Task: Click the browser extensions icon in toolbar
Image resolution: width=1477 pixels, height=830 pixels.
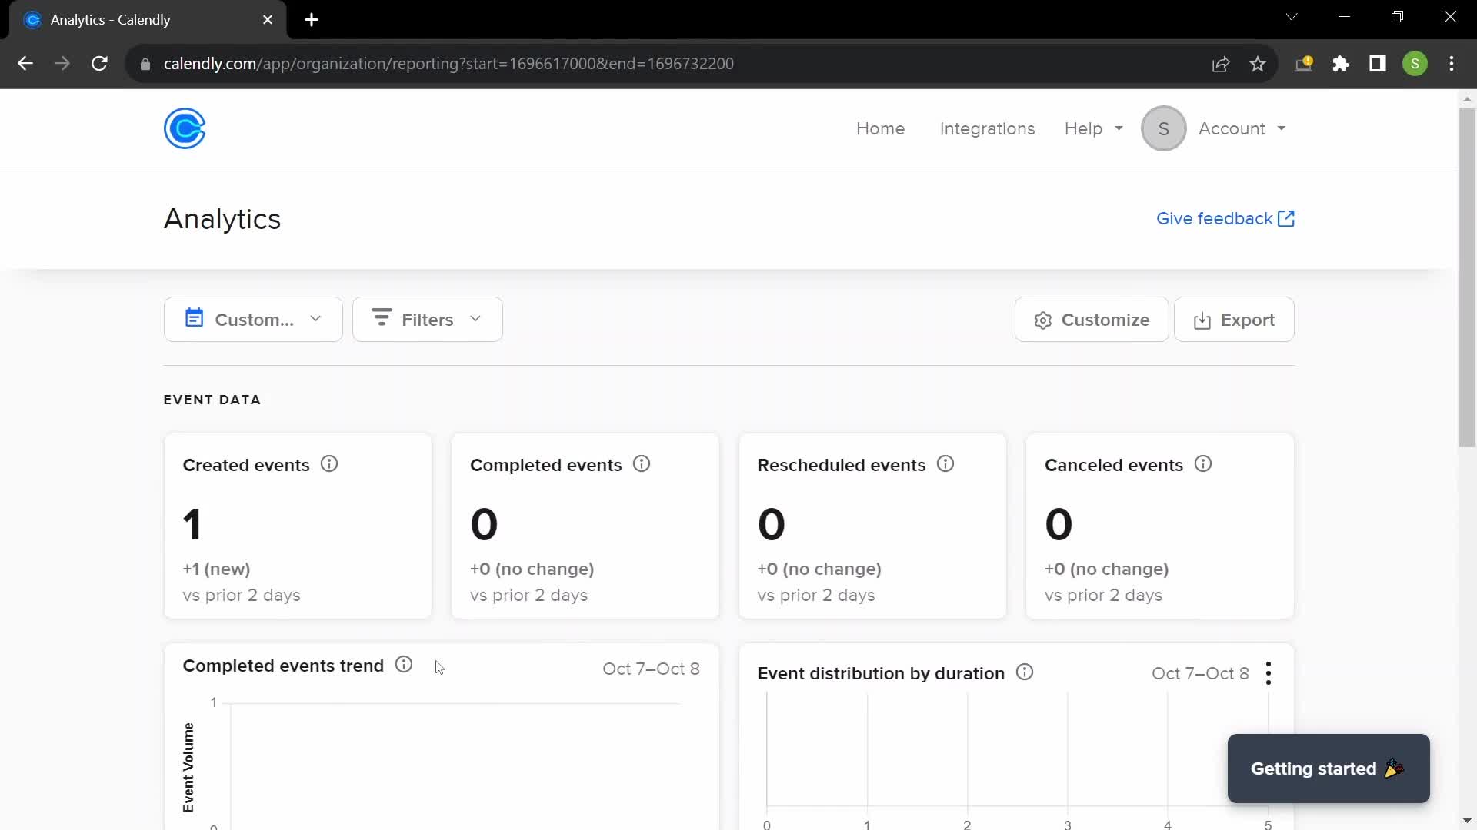Action: click(x=1341, y=64)
